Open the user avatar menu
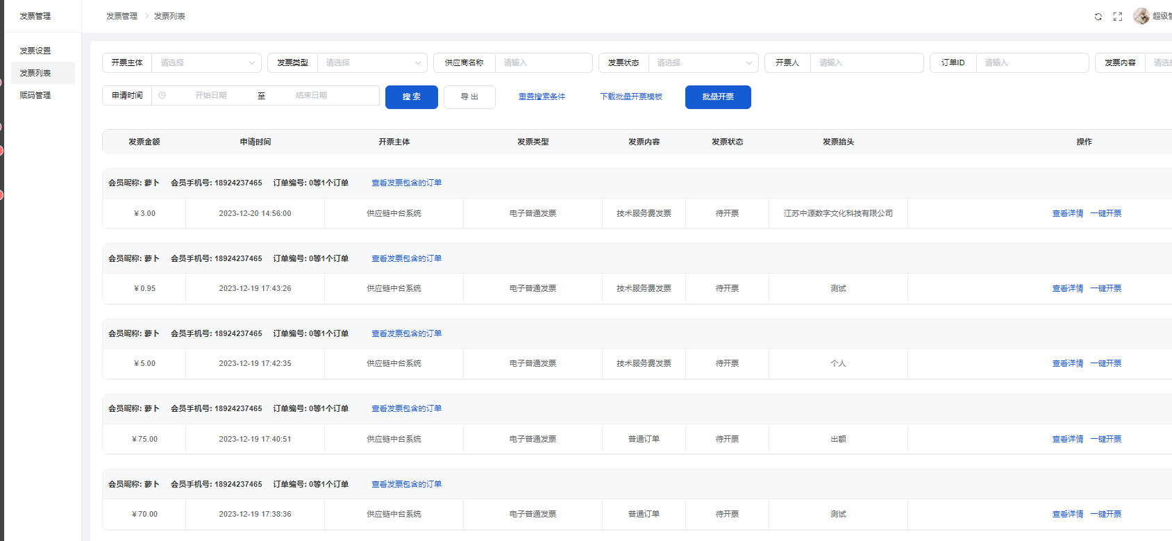The height and width of the screenshot is (541, 1172). coord(1141,16)
